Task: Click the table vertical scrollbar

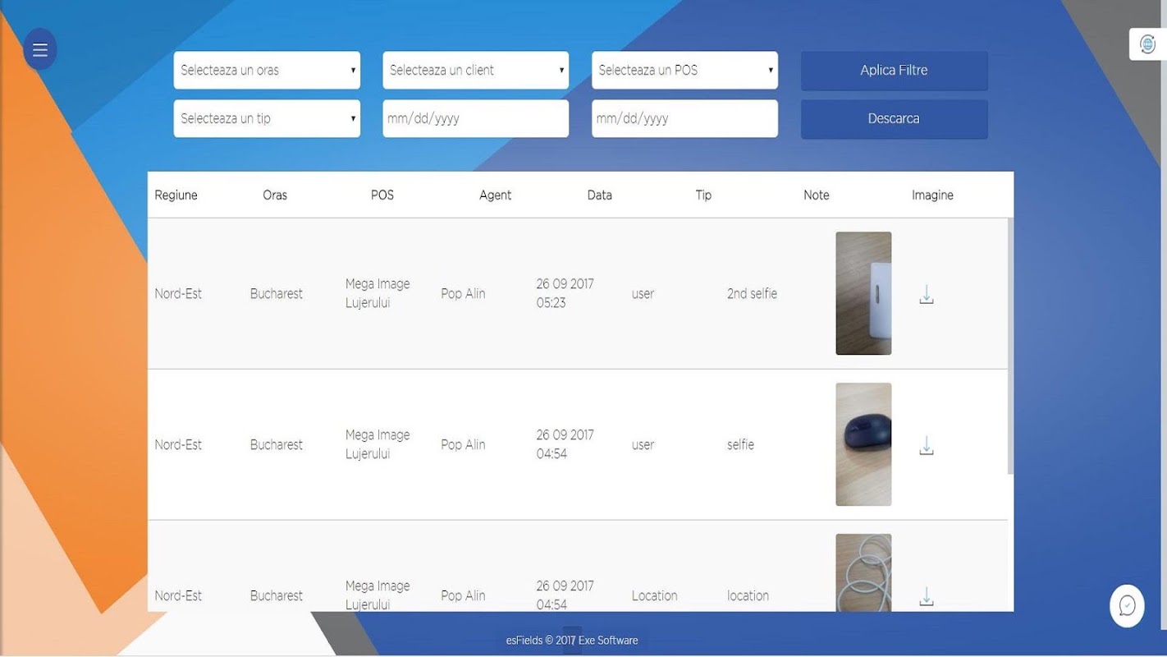Action: 1010,345
